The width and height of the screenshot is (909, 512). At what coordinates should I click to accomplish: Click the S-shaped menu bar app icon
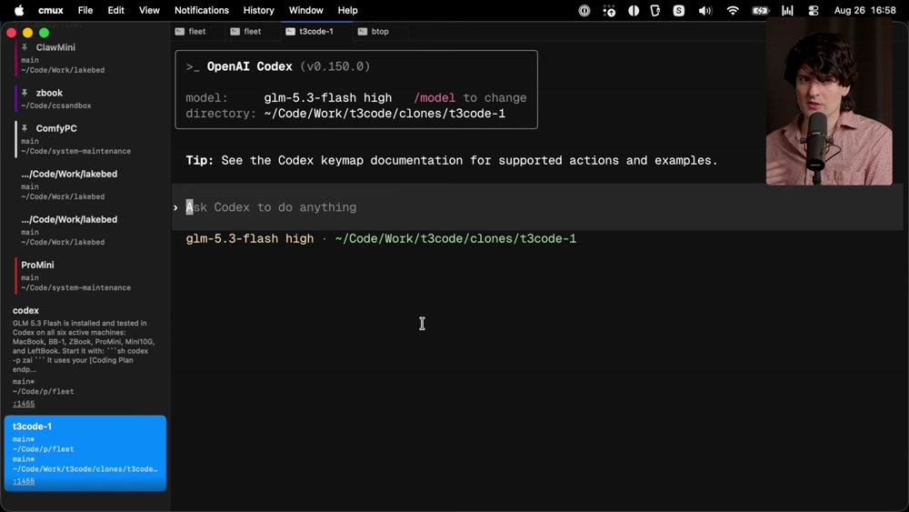679,10
